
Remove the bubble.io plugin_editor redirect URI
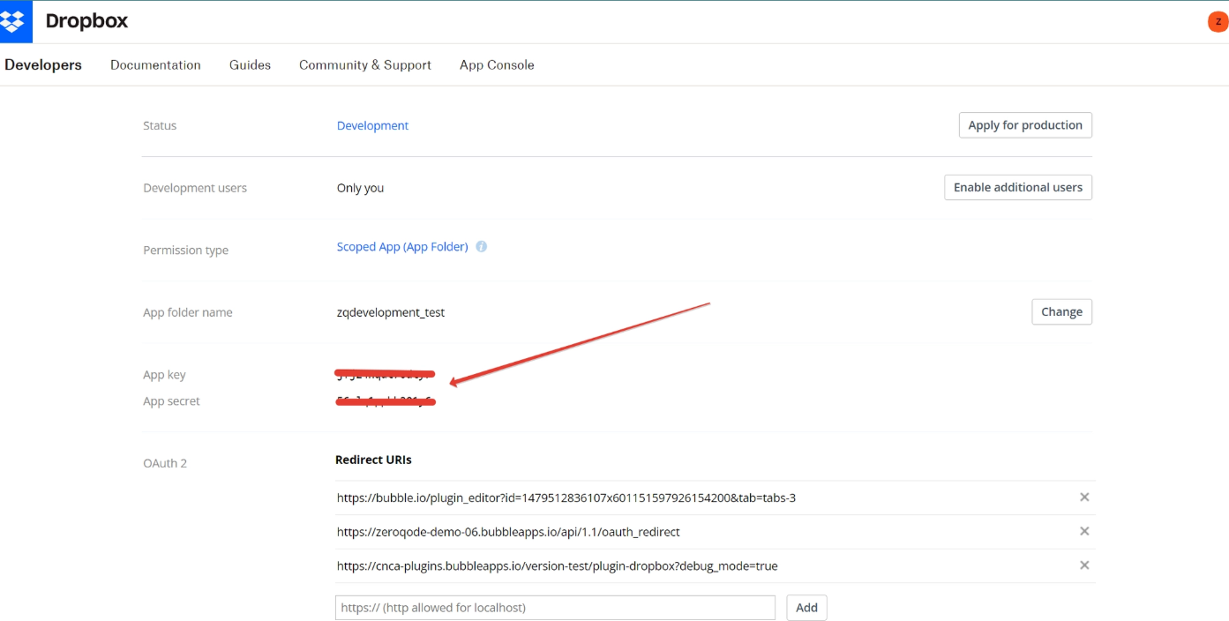(1084, 498)
